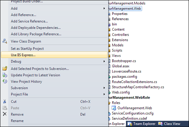Viewport: 189px width, 127px height.
Task: Click the View Class Diagram icon
Action: pos(5,41)
